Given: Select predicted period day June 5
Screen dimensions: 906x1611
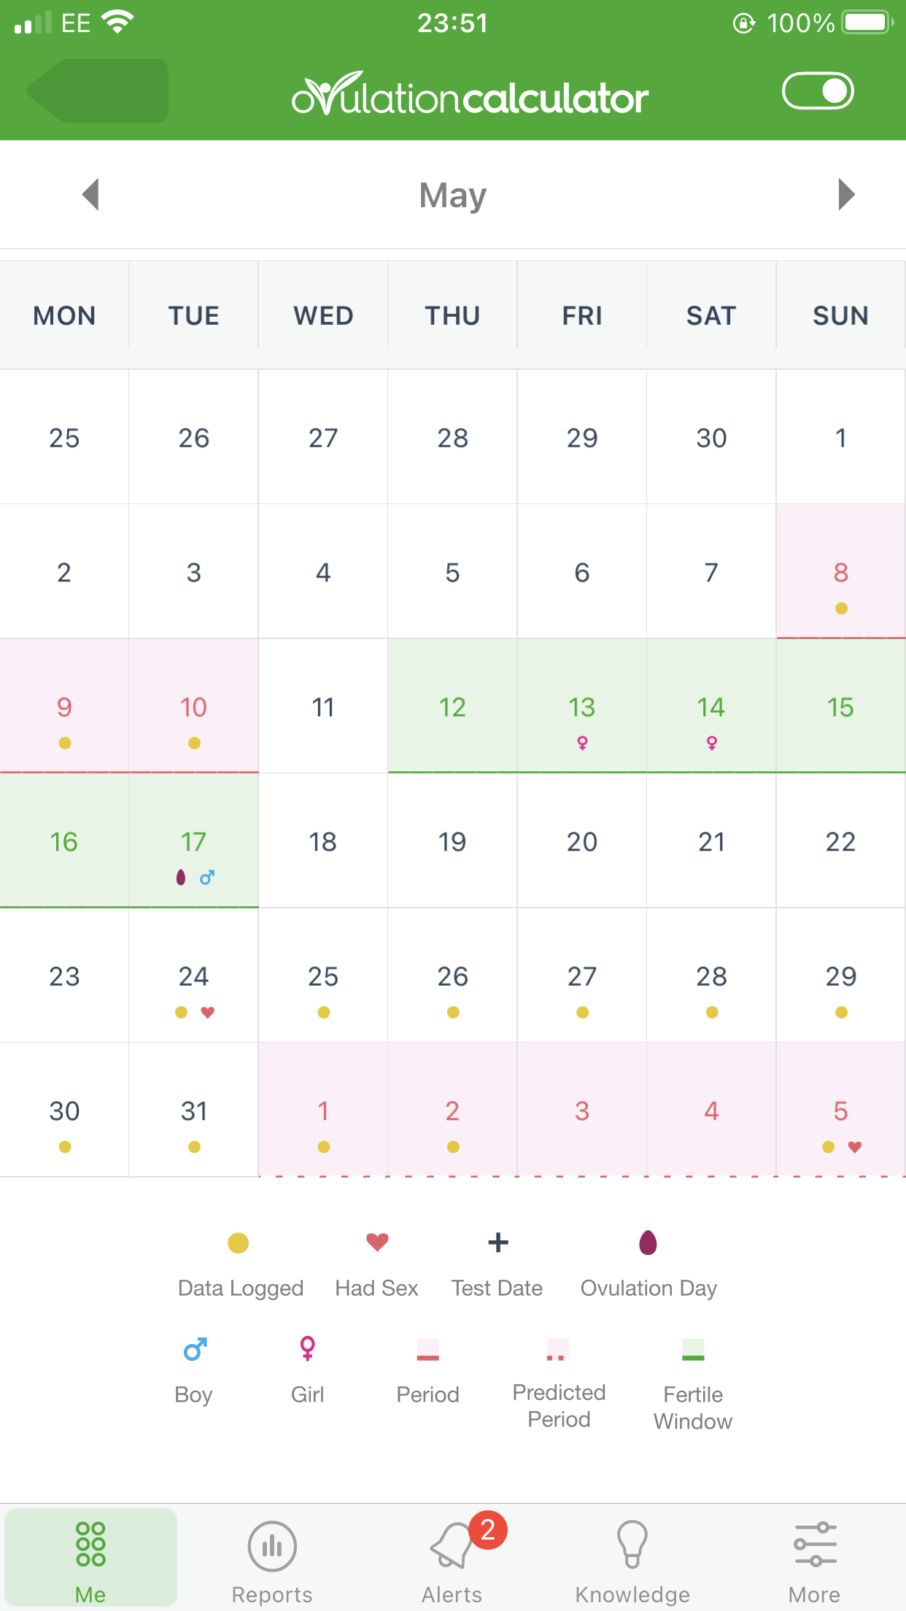Looking at the screenshot, I should pyautogui.click(x=841, y=1110).
